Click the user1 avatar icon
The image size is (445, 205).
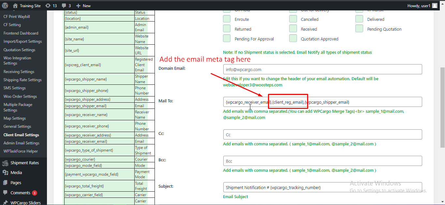435,6
